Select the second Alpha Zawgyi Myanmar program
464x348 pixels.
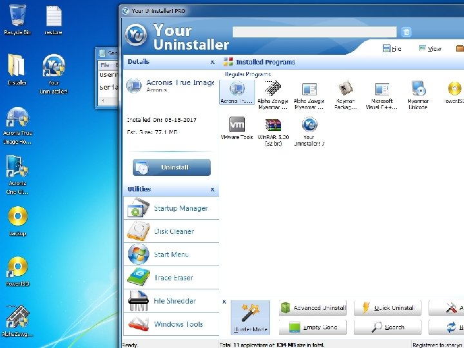click(x=309, y=95)
